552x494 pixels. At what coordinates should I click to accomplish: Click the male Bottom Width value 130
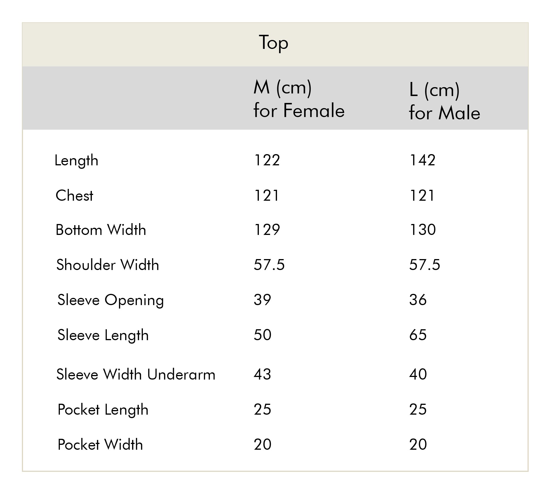(422, 229)
